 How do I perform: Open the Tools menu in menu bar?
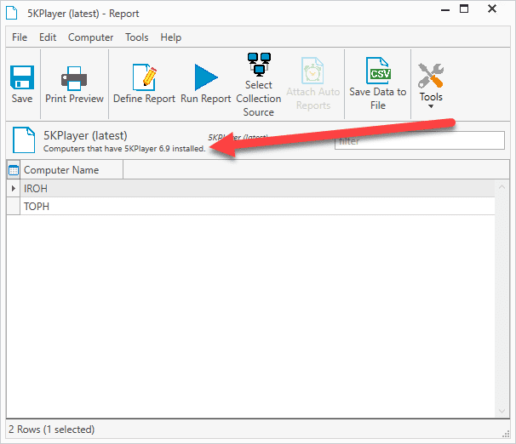(136, 37)
